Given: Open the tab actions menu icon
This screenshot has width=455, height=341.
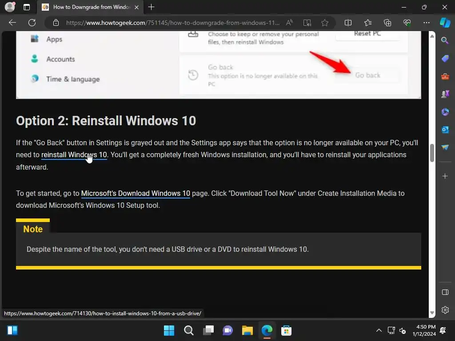Looking at the screenshot, I should [26, 7].
